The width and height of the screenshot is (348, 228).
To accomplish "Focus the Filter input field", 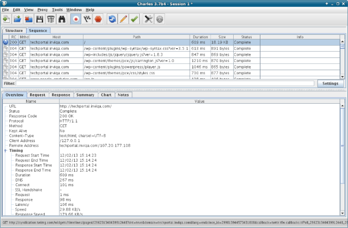I will (x=165, y=84).
